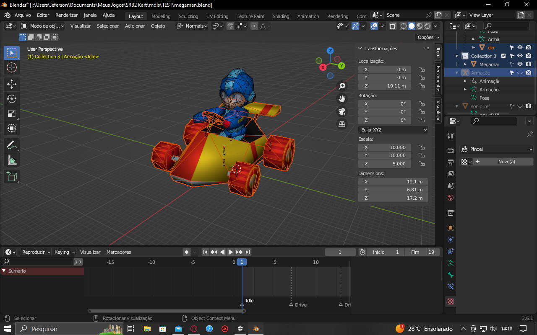Toggle viewport gizmos visibility button
This screenshot has height=335, width=537.
point(355,26)
